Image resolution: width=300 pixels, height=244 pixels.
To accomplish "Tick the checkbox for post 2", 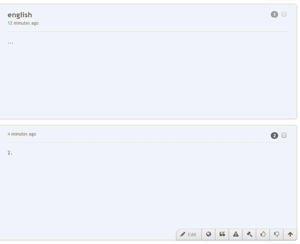I will [284, 135].
